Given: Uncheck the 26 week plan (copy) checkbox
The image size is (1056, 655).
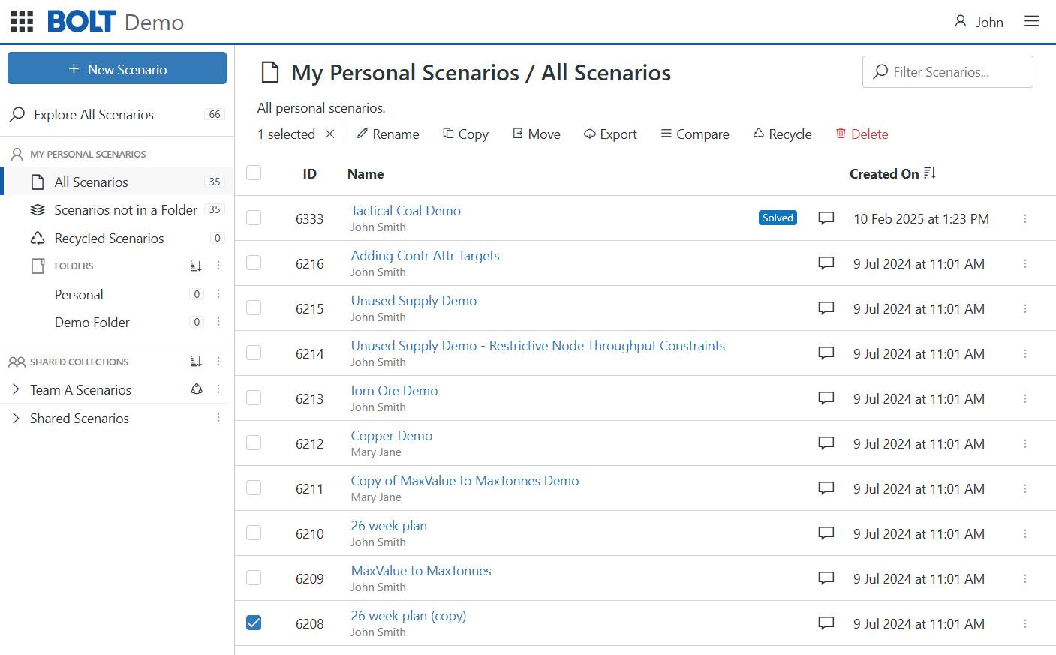Looking at the screenshot, I should coord(254,623).
